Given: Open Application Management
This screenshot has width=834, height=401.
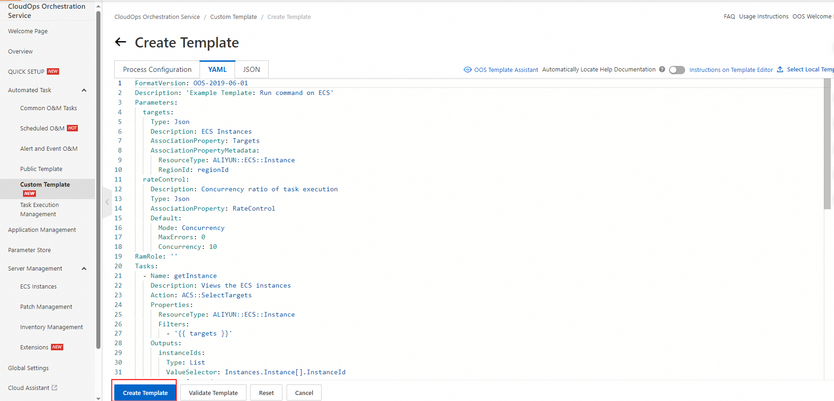Looking at the screenshot, I should click(42, 230).
